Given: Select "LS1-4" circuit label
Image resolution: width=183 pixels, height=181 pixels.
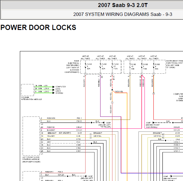Looking at the screenshot, I should coord(46,89).
